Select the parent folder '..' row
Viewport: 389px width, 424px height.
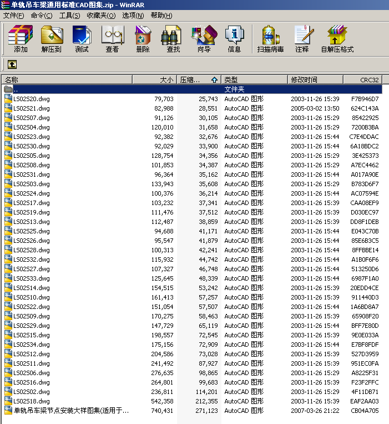[17, 89]
